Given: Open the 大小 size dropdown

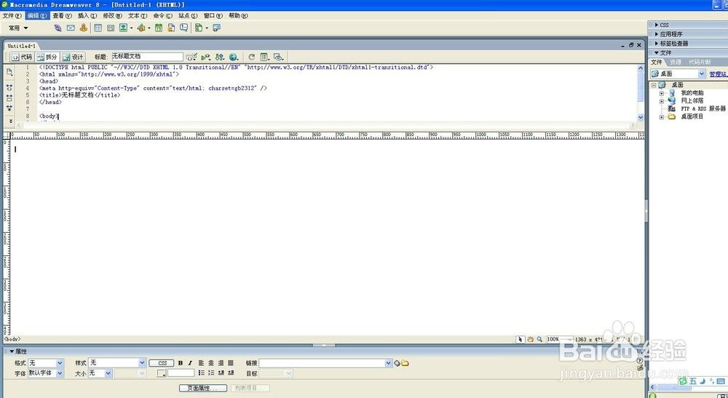Looking at the screenshot, I should click(x=100, y=373).
